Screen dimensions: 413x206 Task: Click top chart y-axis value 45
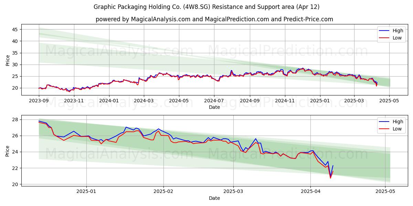click(x=15, y=29)
